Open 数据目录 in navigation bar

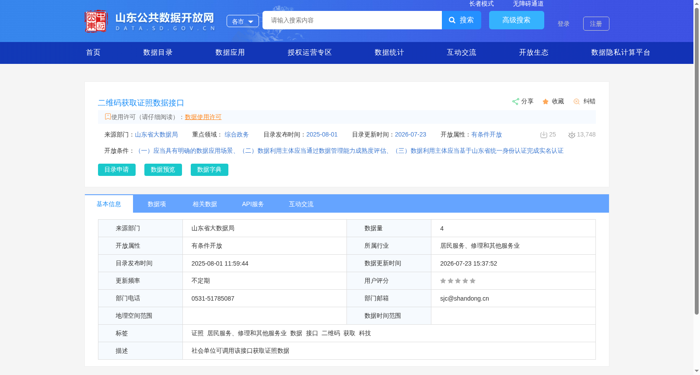(x=158, y=53)
